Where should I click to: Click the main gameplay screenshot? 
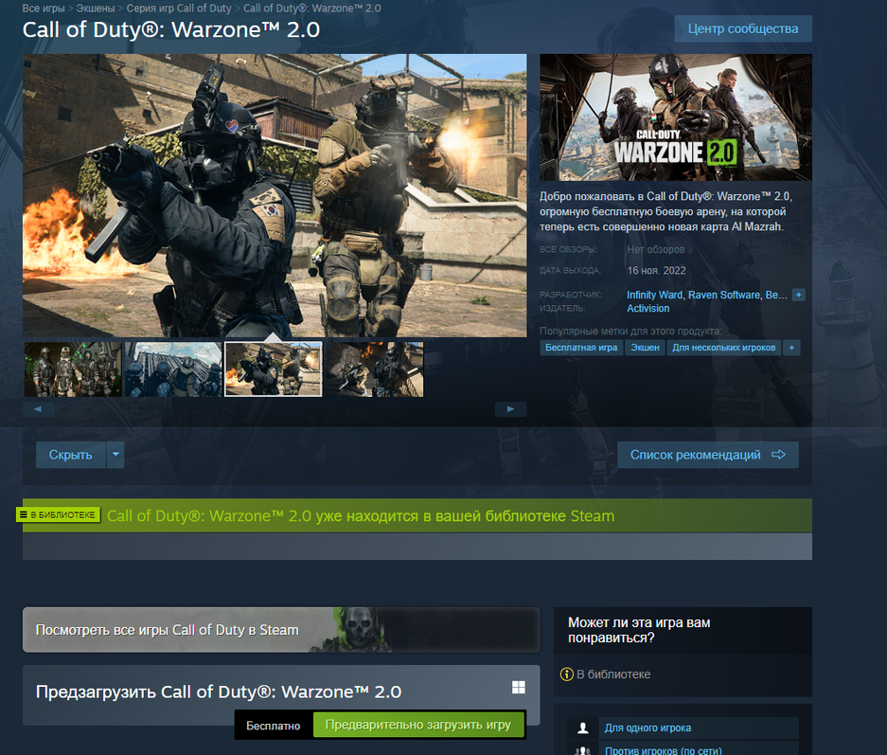pos(275,195)
